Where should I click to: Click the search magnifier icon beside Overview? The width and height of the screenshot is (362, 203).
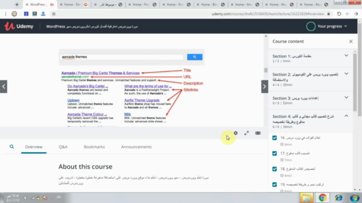(11, 147)
